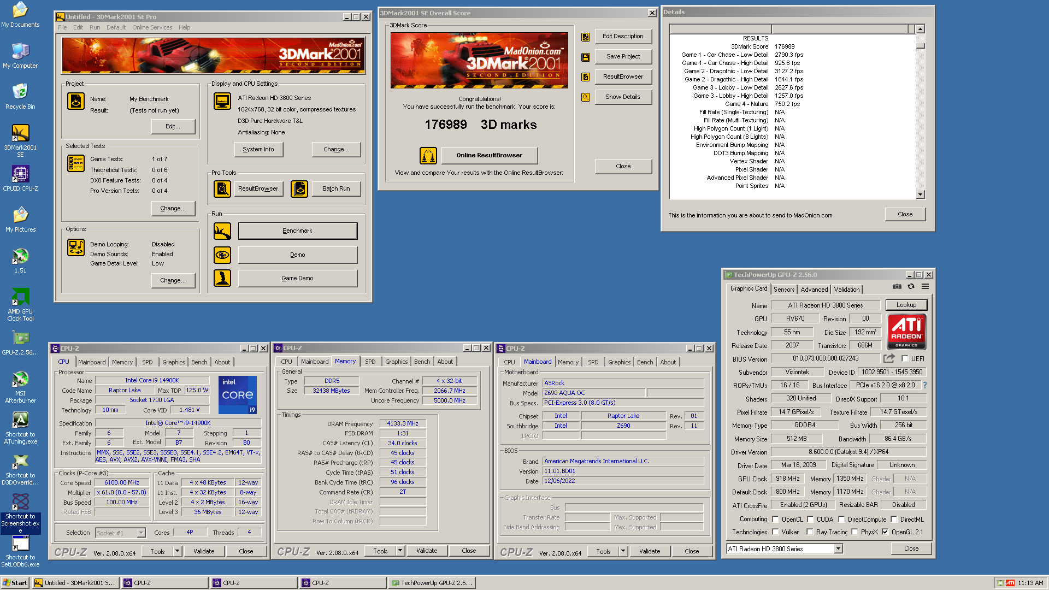Click the ResultBrowser icon in score window

coord(586,77)
